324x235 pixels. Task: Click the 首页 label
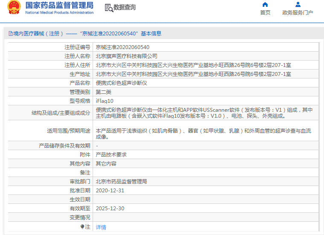tap(265, 13)
